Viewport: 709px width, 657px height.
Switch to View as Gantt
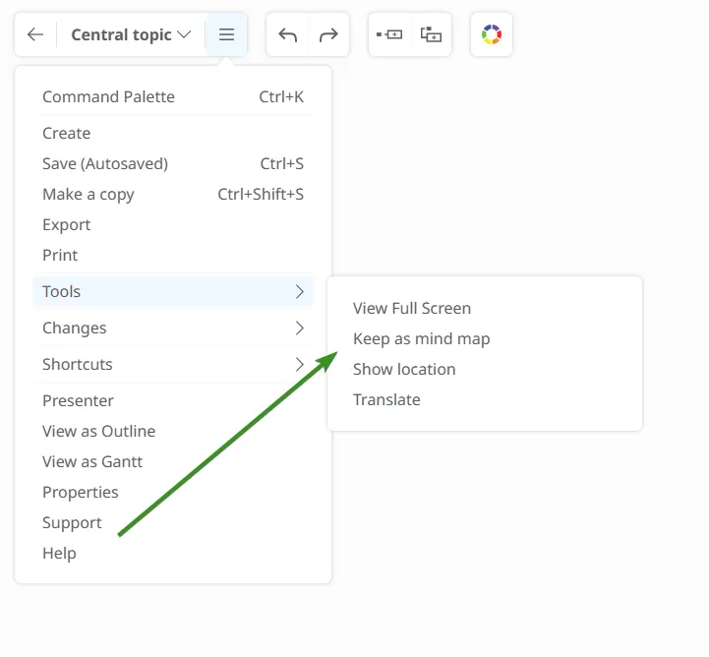[92, 461]
